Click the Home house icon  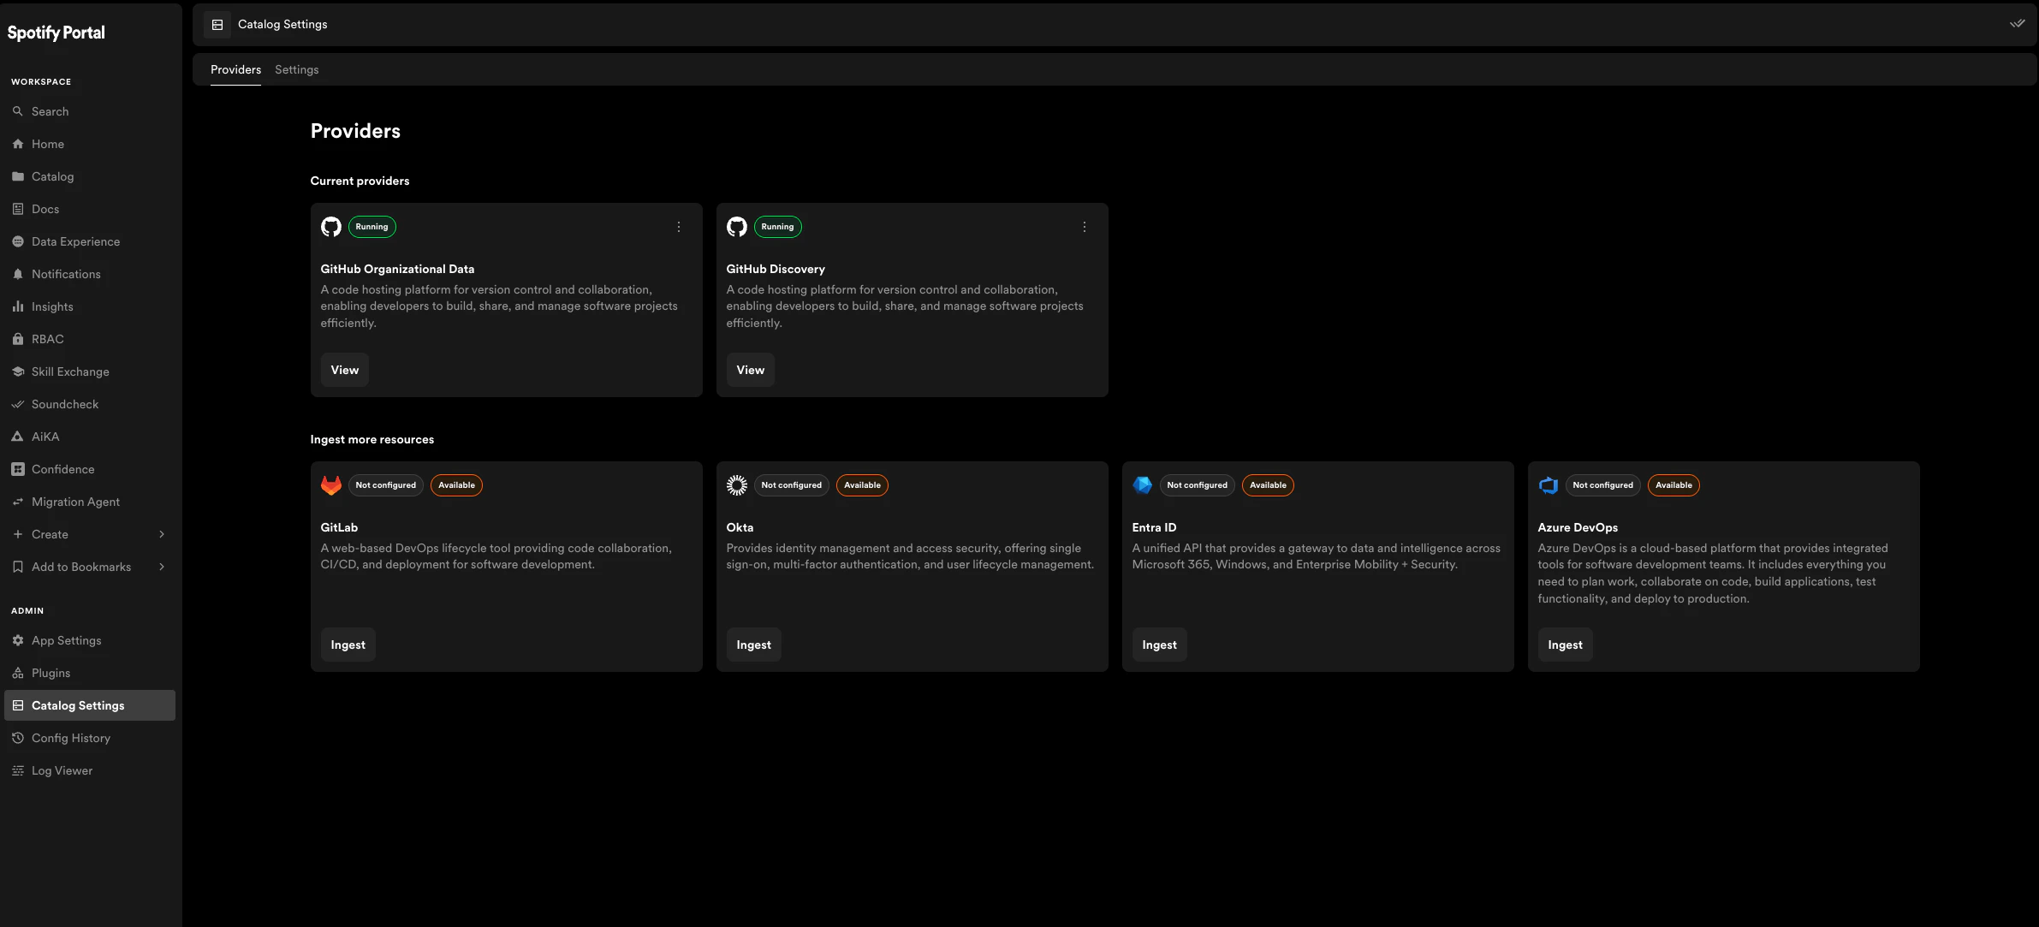(x=18, y=144)
